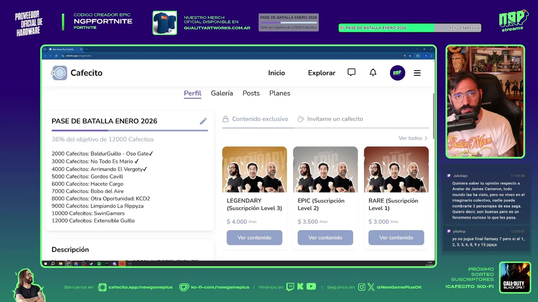Viewport: 538px width, 302px height.
Task: Switch to the Posts tab
Action: (251, 93)
